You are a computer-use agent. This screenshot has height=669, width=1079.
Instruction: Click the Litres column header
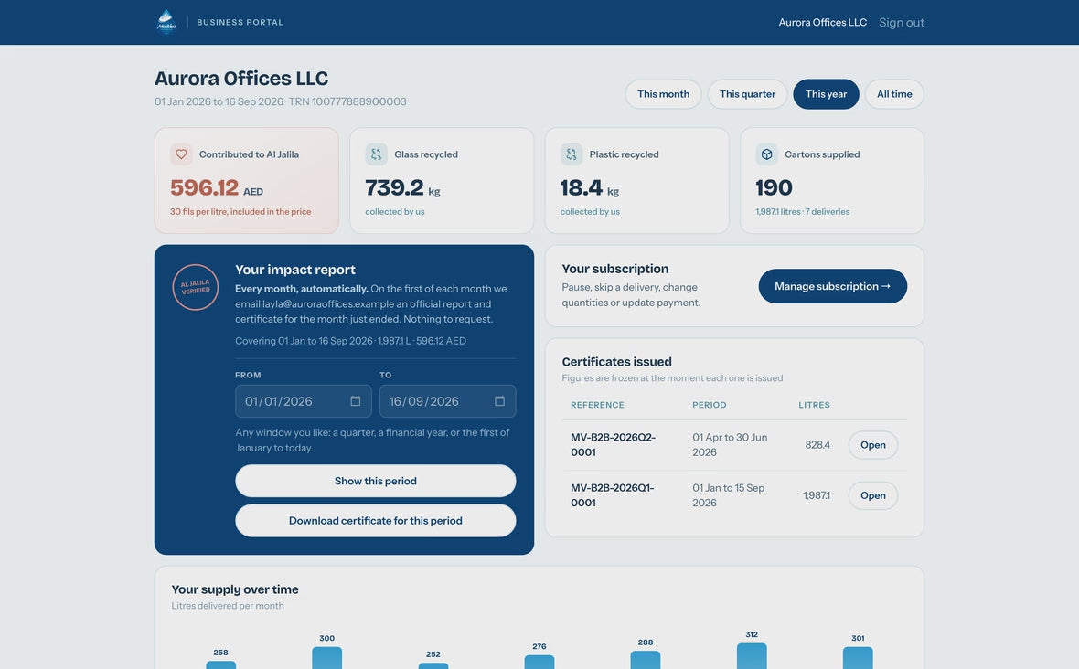814,405
